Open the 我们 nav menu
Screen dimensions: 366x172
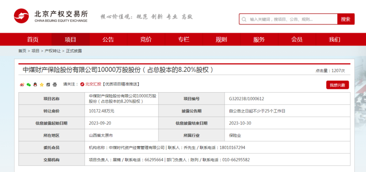[334, 39]
